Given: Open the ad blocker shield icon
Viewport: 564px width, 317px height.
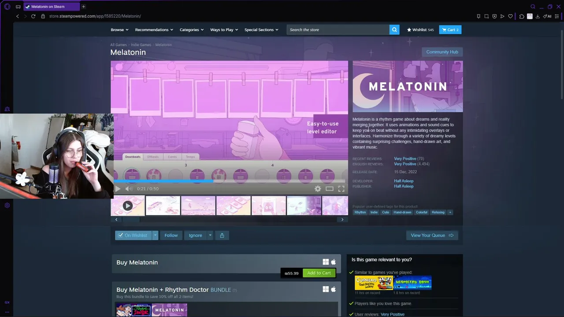Looking at the screenshot, I should click(x=494, y=16).
